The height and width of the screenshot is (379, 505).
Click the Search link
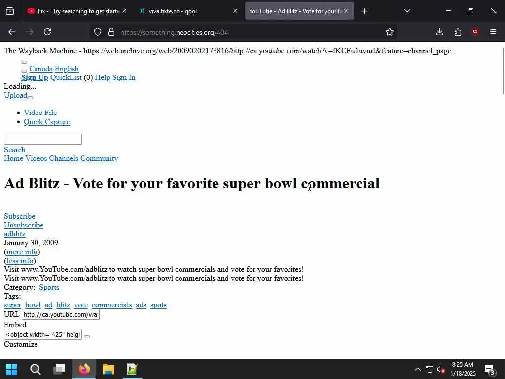(14, 150)
